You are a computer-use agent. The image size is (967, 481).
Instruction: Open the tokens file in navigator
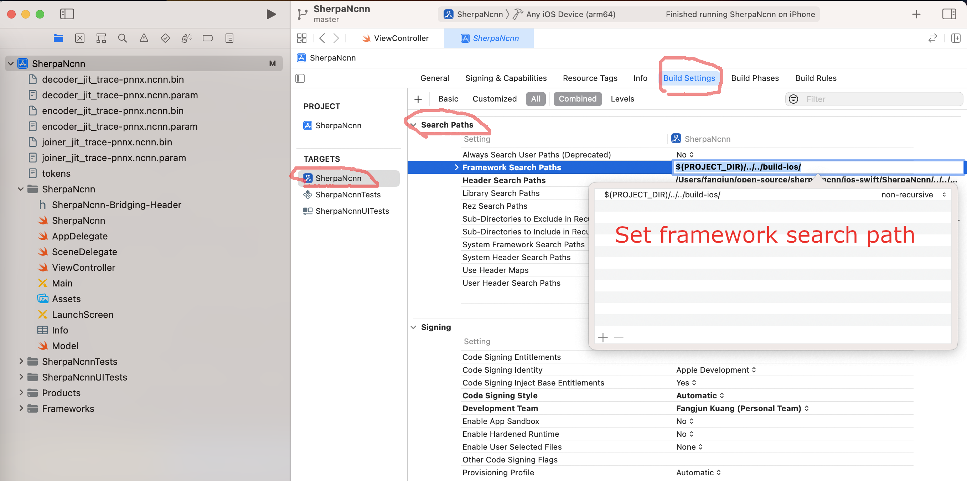50,174
